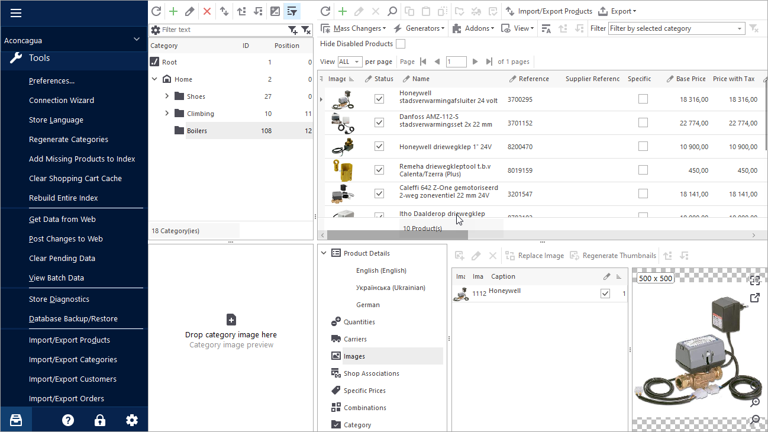Click the category import/export arrows icon
768x432 pixels.
click(x=224, y=11)
